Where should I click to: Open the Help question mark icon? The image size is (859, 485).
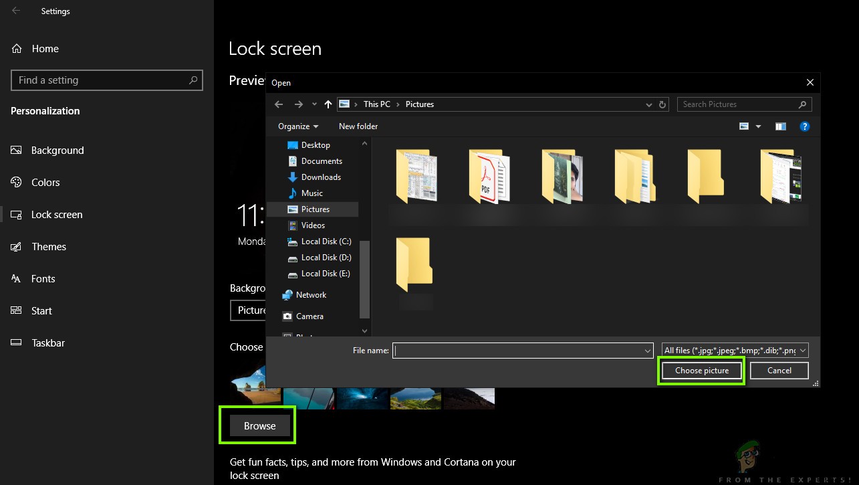coord(804,126)
